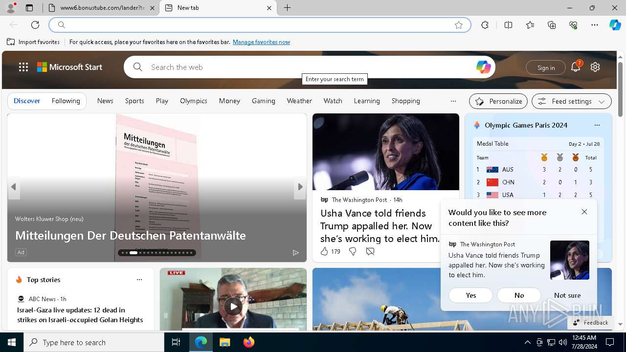Show previous slide in the ad carousel
The image size is (626, 352).
(14, 187)
